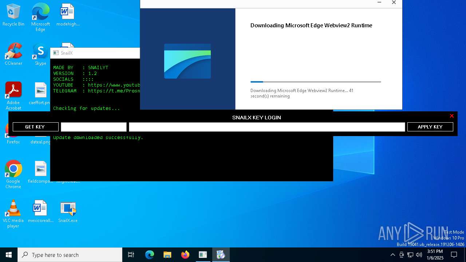Open File Explorer from taskbar
This screenshot has width=466, height=262.
click(x=167, y=255)
